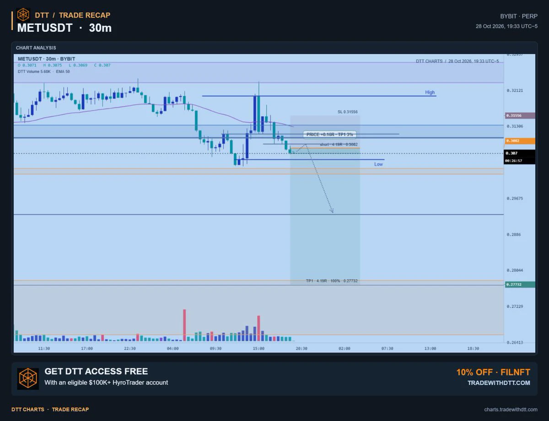Click the "TRADE RECAP" breadcrumb in the header
This screenshot has height=421, width=549.
(85, 15)
